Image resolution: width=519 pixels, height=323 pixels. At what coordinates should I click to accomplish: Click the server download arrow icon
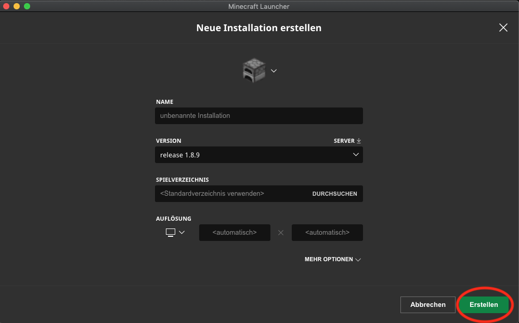point(359,141)
